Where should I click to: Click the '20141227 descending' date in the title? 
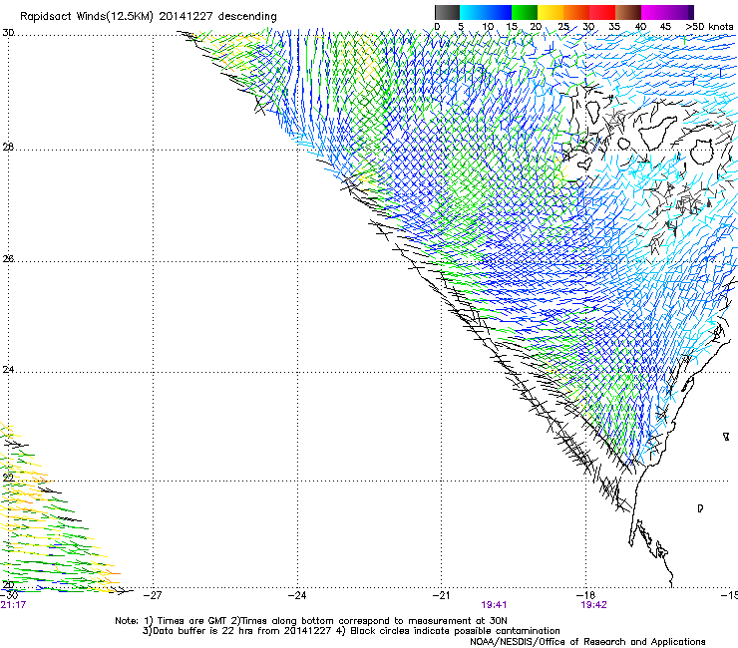[218, 17]
